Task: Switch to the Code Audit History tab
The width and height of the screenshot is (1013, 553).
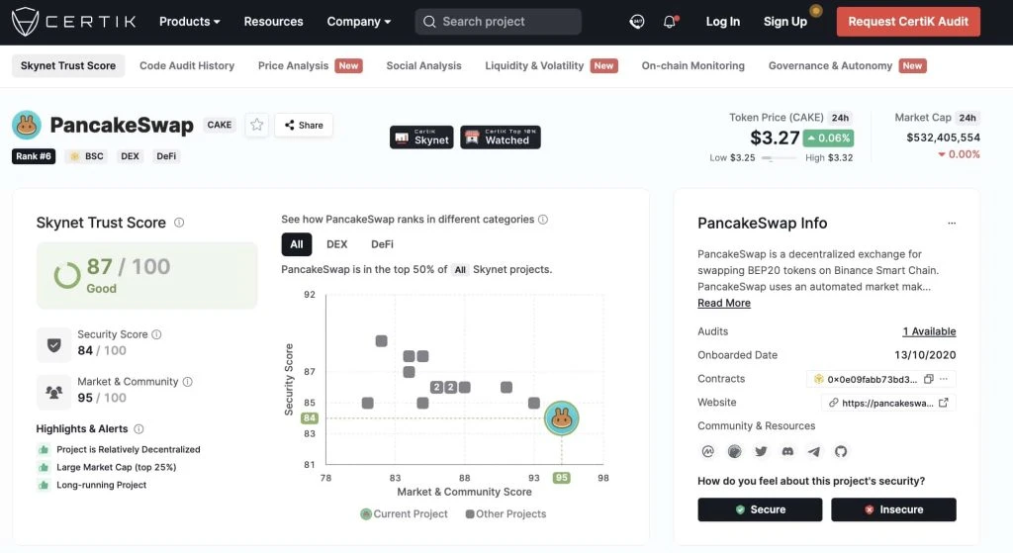Action: coord(187,66)
